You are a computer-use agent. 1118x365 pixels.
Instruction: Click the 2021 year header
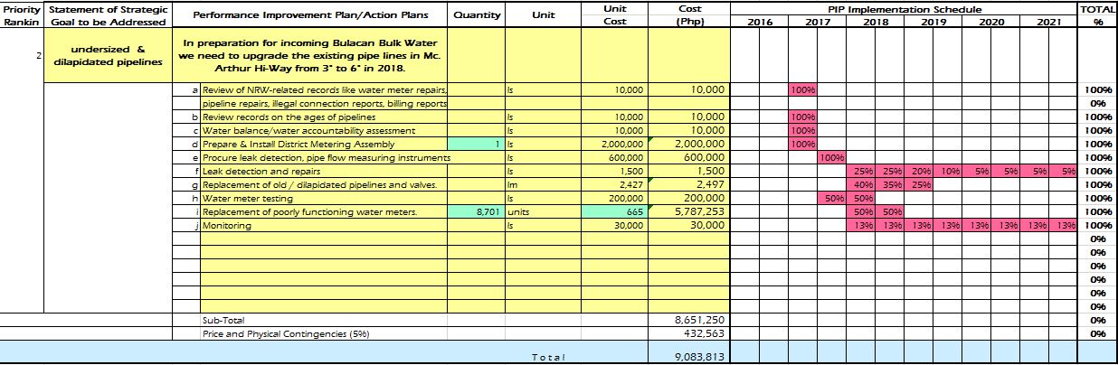tap(1047, 22)
